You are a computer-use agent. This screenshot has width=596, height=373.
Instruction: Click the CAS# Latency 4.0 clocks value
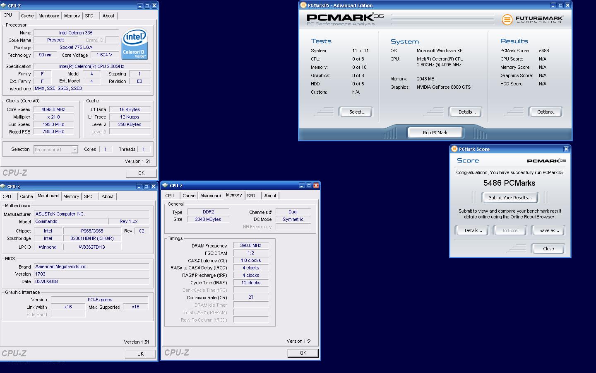251,261
